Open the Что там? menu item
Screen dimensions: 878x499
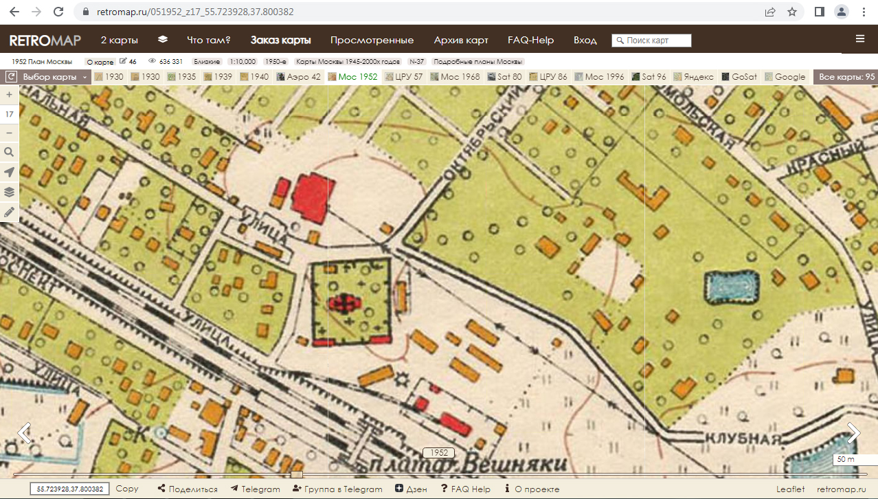[x=209, y=40]
